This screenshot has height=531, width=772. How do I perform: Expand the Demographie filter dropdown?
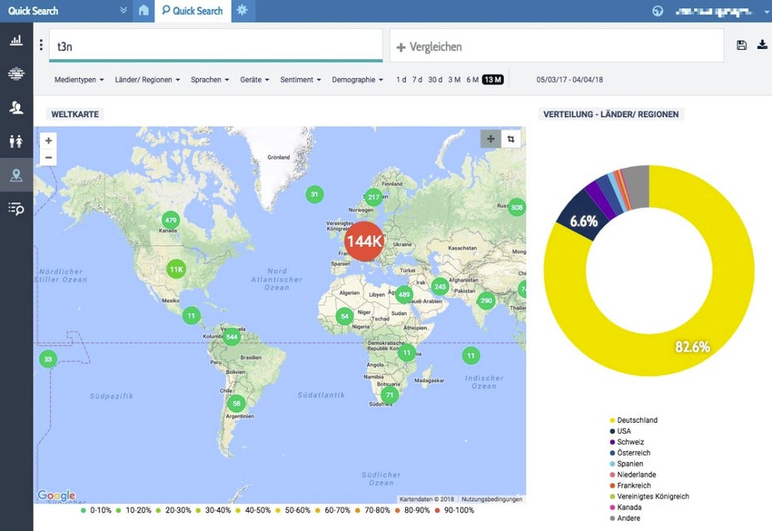(x=357, y=80)
